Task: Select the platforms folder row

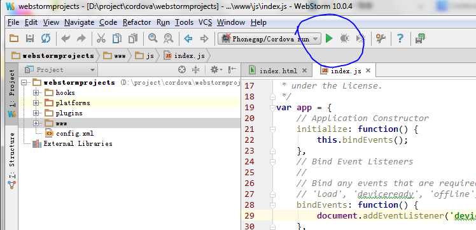Action: [130, 103]
